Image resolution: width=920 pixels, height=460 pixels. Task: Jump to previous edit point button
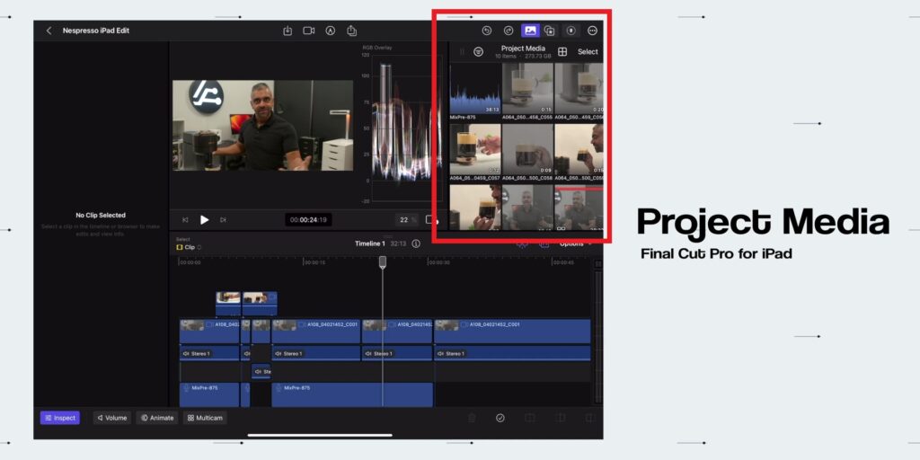(x=185, y=220)
